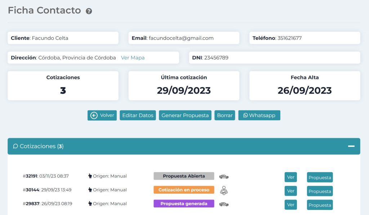Delete contact using Borrar button

225,115
